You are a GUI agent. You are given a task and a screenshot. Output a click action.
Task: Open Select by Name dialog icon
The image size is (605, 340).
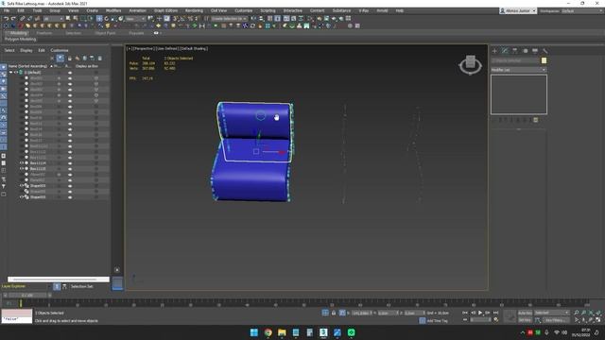(x=76, y=19)
